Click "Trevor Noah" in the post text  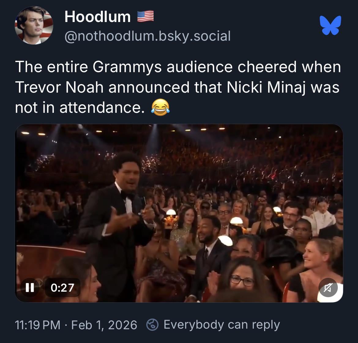pos(59,87)
